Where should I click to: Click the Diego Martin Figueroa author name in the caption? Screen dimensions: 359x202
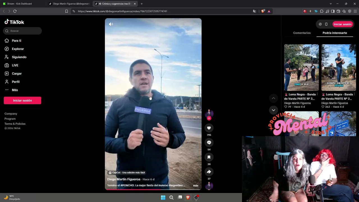(x=124, y=179)
